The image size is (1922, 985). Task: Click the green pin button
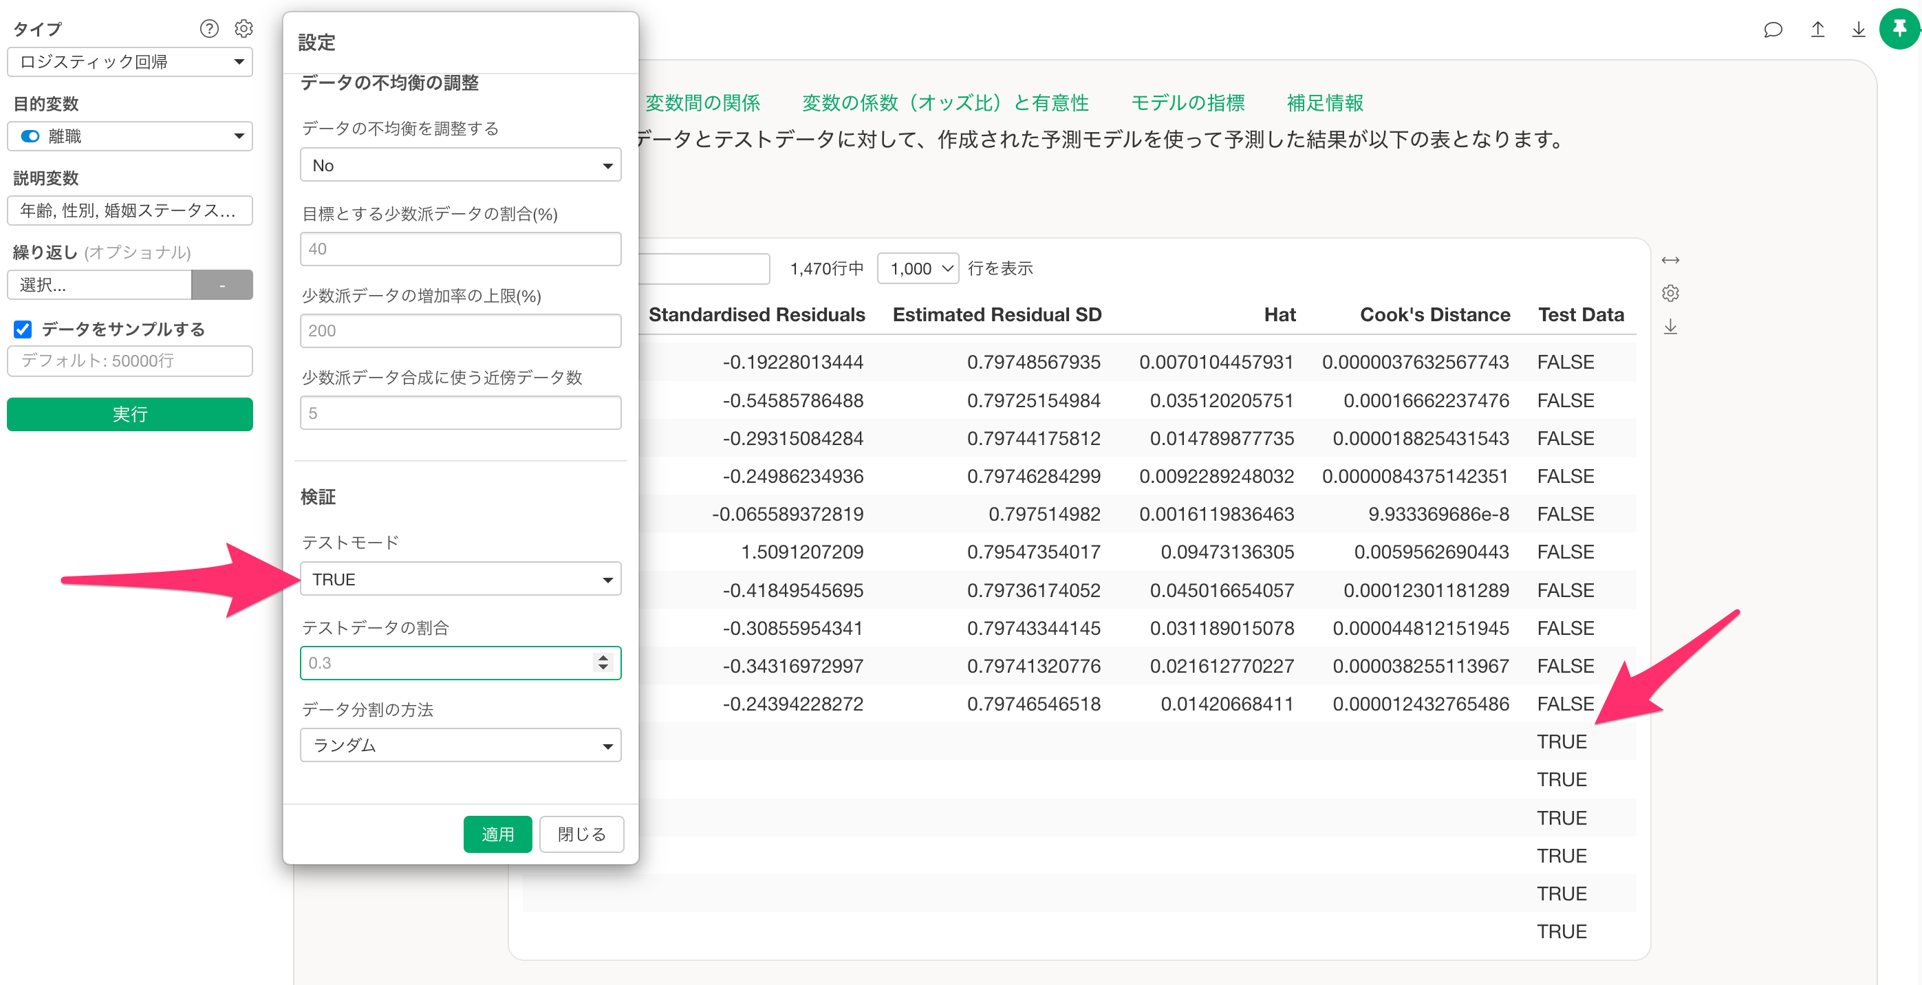(x=1899, y=30)
